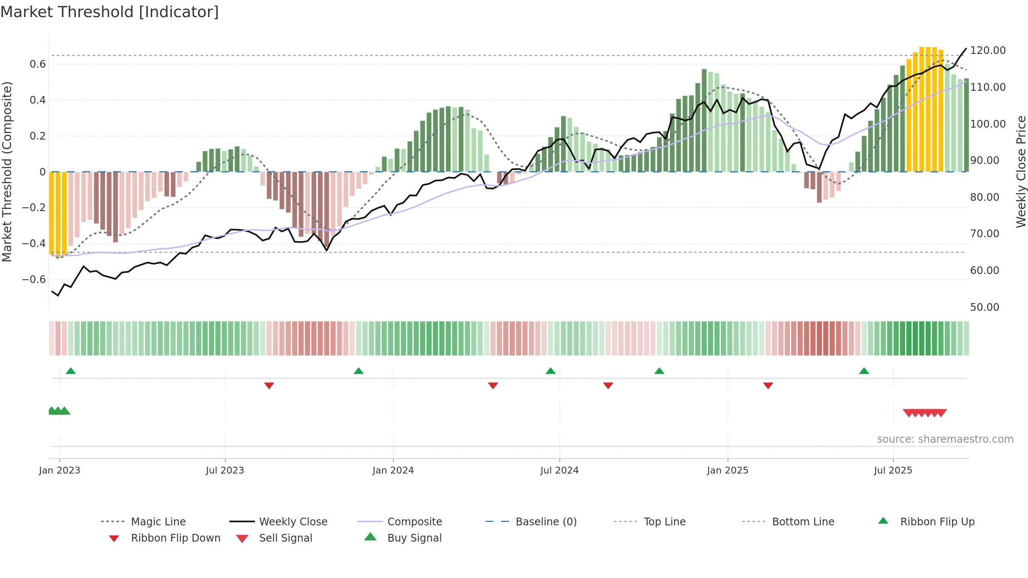
Task: Click the ribbon flip up marker in autumn 2024
Action: (x=659, y=371)
